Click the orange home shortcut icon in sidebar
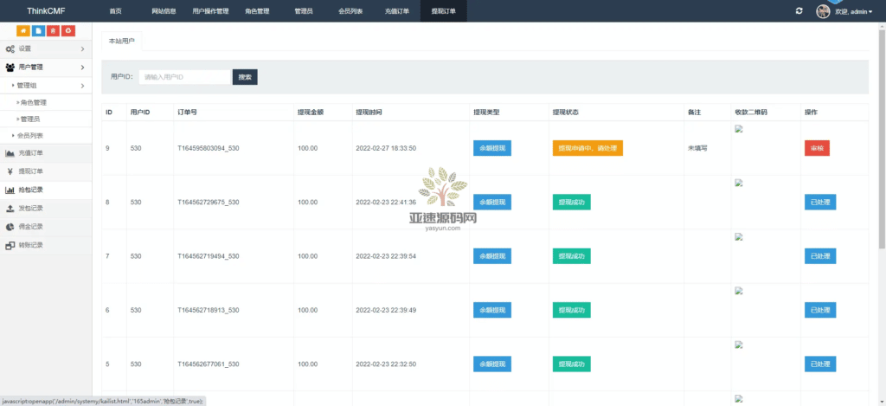Image resolution: width=886 pixels, height=406 pixels. (x=23, y=31)
